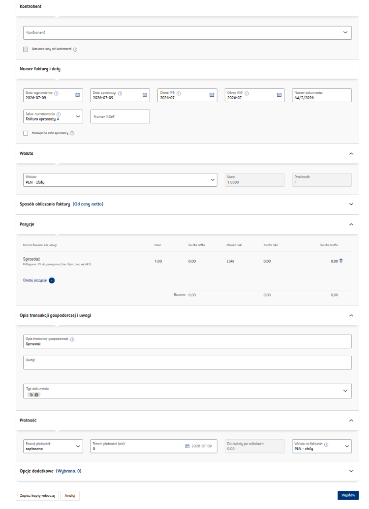Open calendar picker for Okres PIT
The width and height of the screenshot is (369, 509).
(212, 95)
